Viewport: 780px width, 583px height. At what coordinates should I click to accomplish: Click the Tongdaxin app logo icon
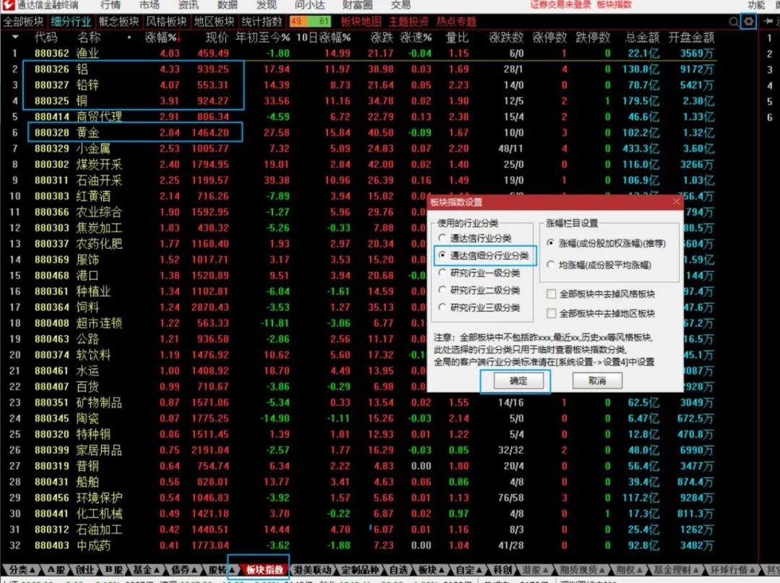tap(9, 5)
